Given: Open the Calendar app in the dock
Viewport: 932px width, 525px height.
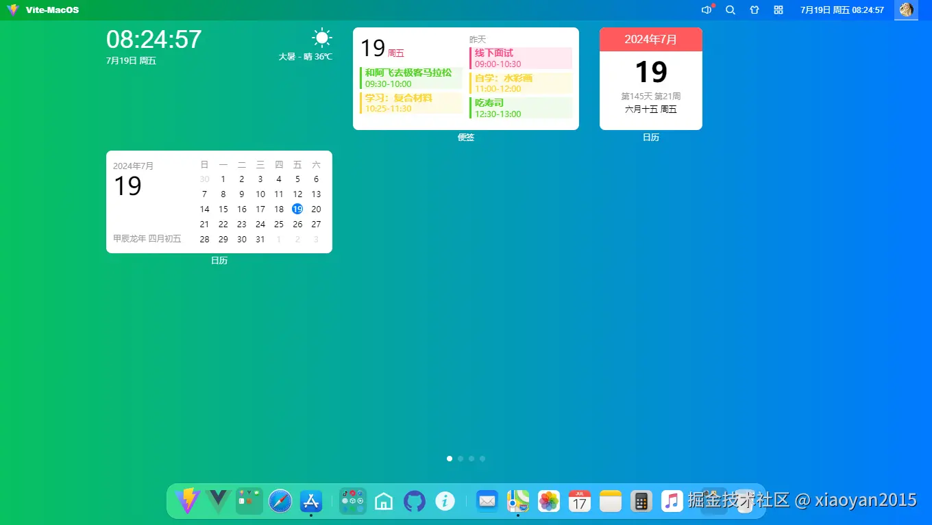Looking at the screenshot, I should [x=580, y=501].
